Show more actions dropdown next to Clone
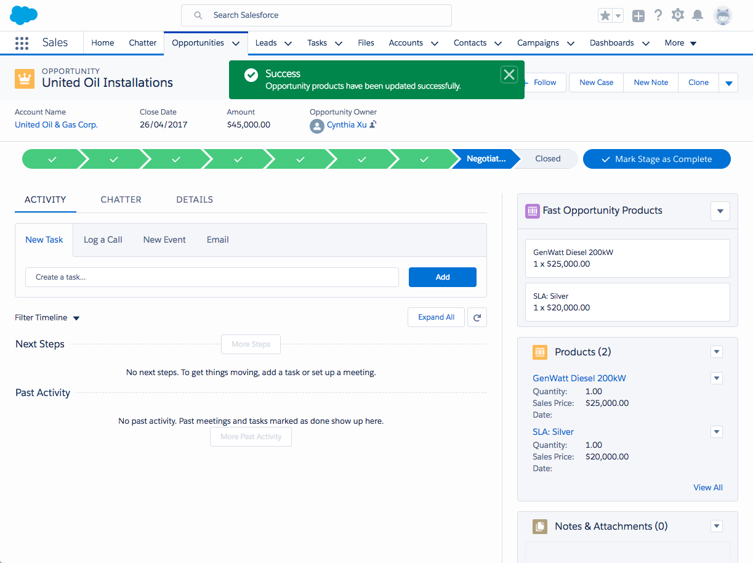 729,83
